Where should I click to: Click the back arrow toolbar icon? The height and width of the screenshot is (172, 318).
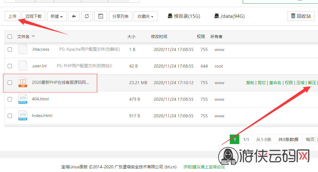[x=74, y=16]
